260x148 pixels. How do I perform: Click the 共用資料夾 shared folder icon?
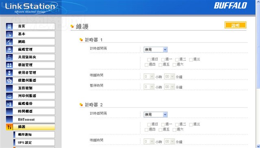coord(9,57)
